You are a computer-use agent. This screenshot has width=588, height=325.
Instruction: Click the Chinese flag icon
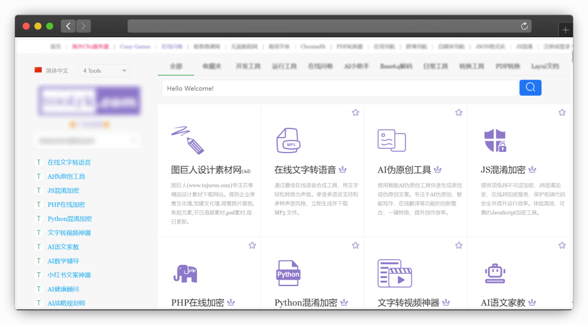pos(38,70)
